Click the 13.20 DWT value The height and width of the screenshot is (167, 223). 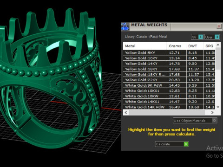(194, 80)
